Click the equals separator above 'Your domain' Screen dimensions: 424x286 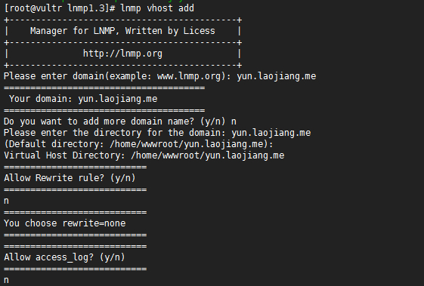pyautogui.click(x=104, y=88)
